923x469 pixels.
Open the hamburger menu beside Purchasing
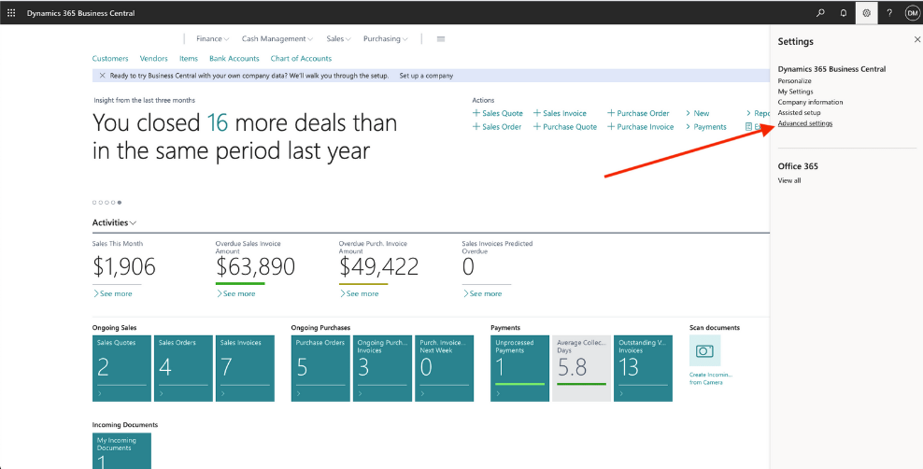(x=441, y=39)
